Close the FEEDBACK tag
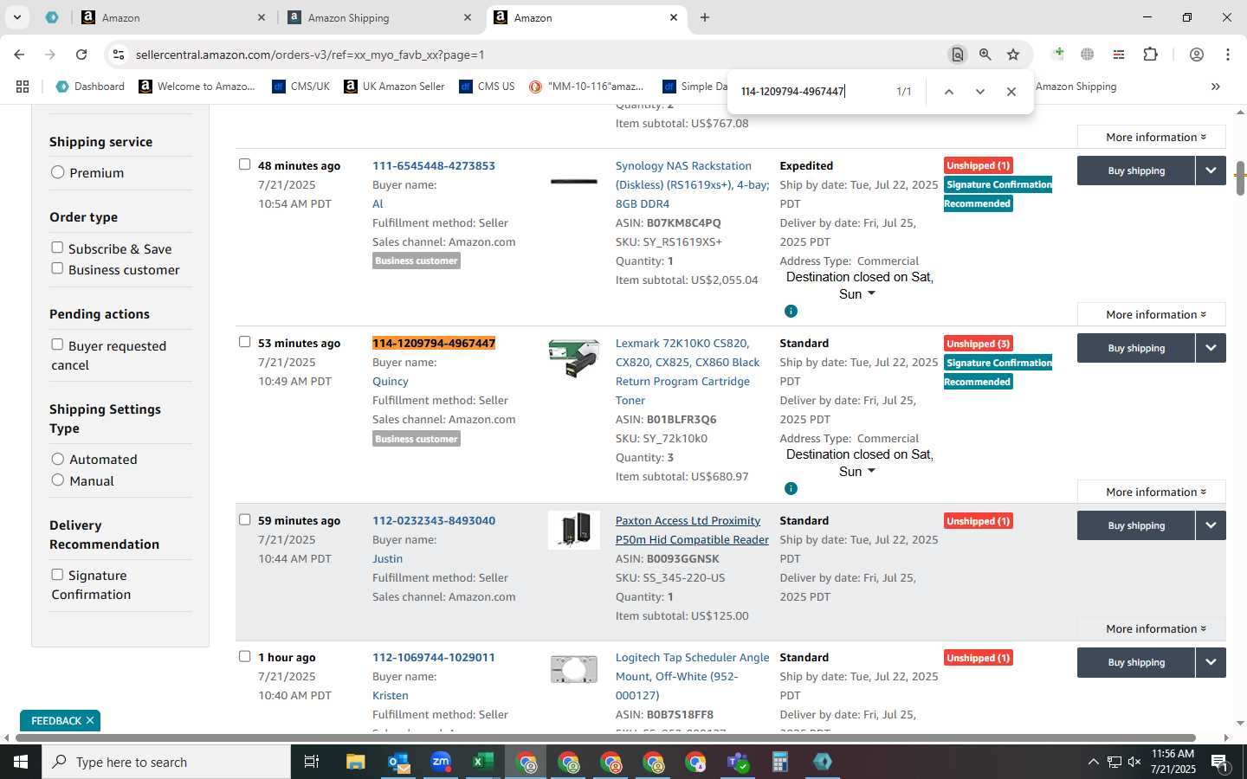Screen dimensions: 1247x779 (89, 720)
